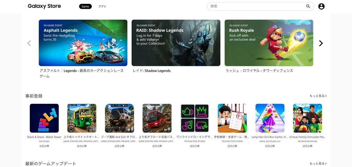
Task: Click the magnifying glass search icon
Action: coord(308,6)
